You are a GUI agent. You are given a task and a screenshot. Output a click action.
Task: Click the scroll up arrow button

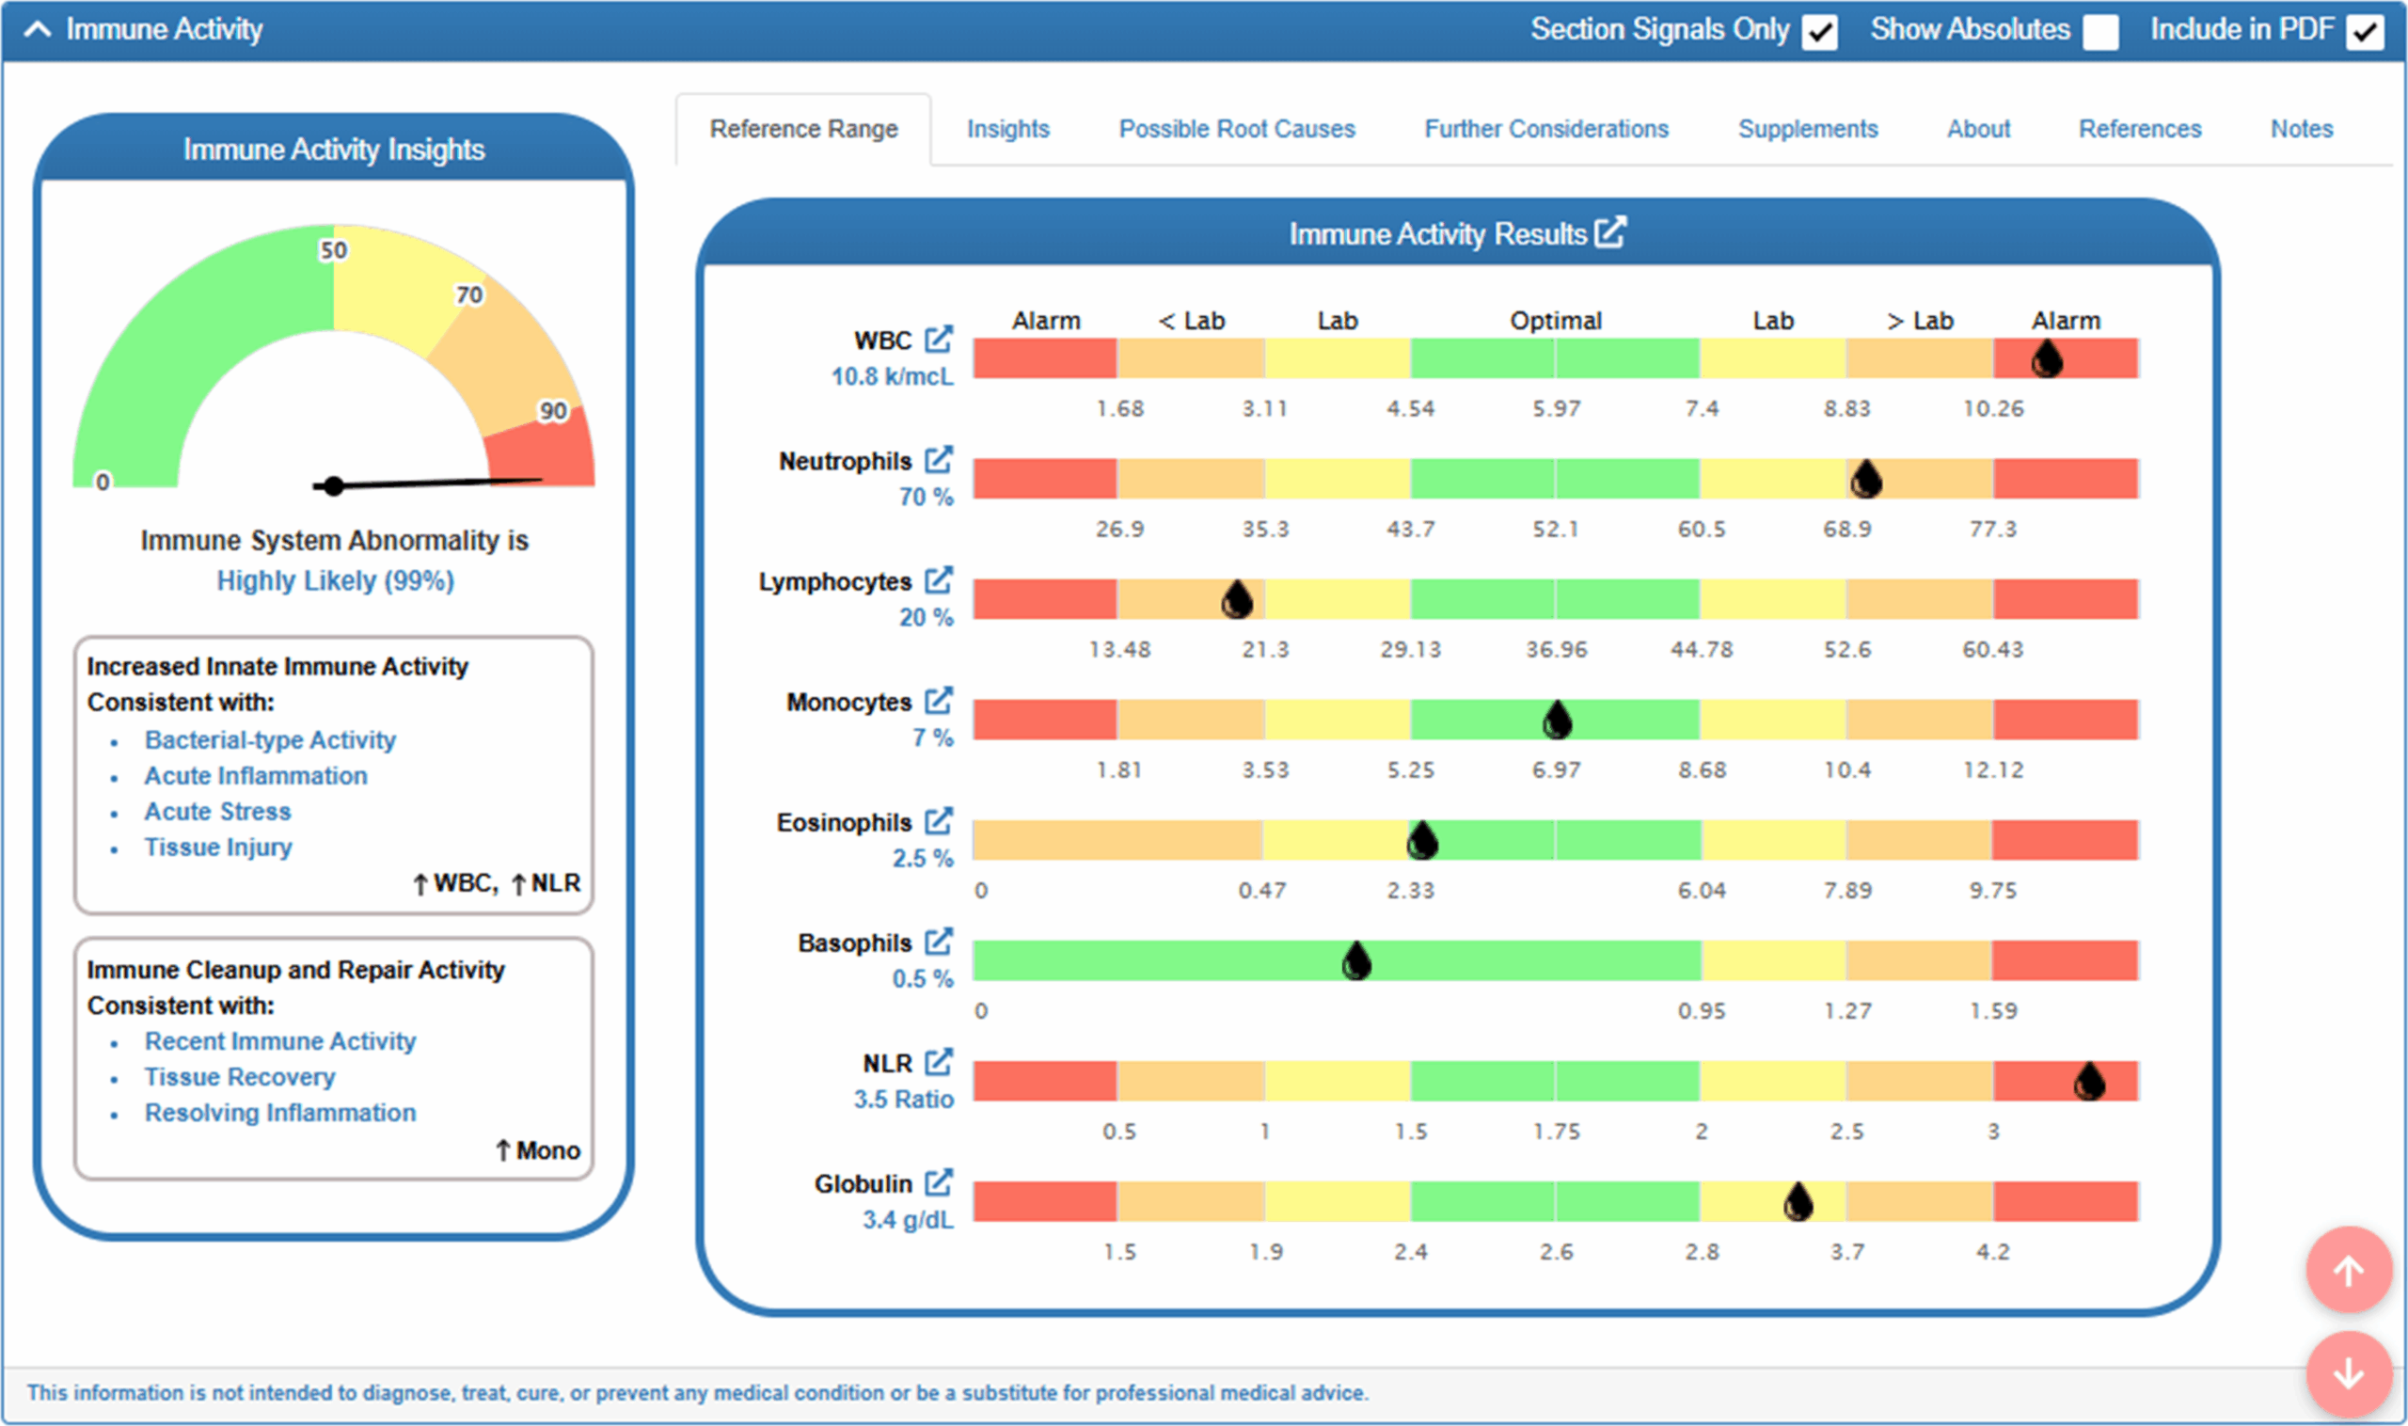click(x=2349, y=1271)
